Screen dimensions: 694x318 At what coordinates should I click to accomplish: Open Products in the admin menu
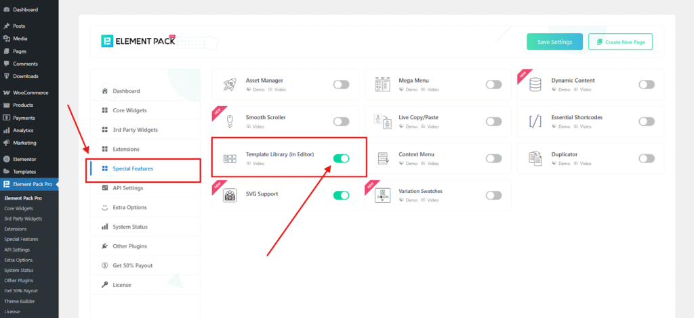click(x=29, y=105)
